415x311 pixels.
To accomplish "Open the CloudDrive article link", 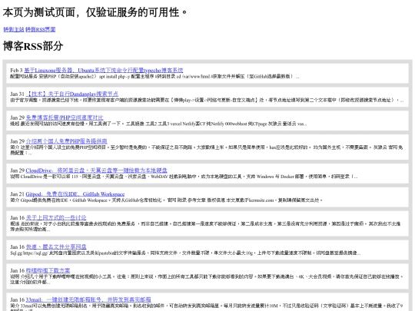I will (x=96, y=170).
